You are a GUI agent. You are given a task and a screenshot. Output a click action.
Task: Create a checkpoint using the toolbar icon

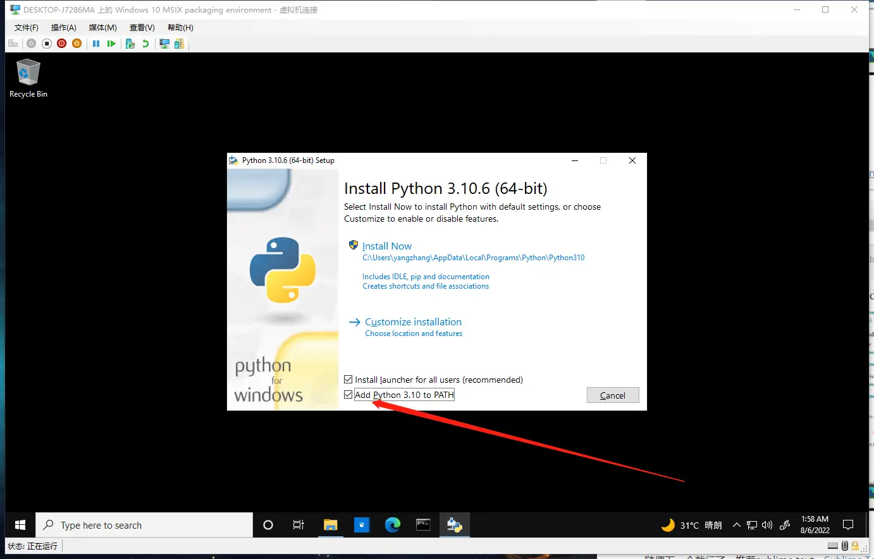[130, 44]
